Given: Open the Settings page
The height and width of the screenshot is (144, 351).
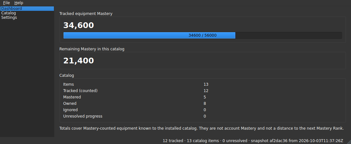Looking at the screenshot, I should coord(27,18).
